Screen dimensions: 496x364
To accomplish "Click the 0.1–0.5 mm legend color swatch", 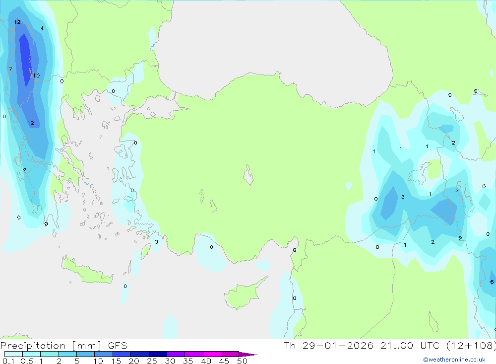I will [x=13, y=354].
